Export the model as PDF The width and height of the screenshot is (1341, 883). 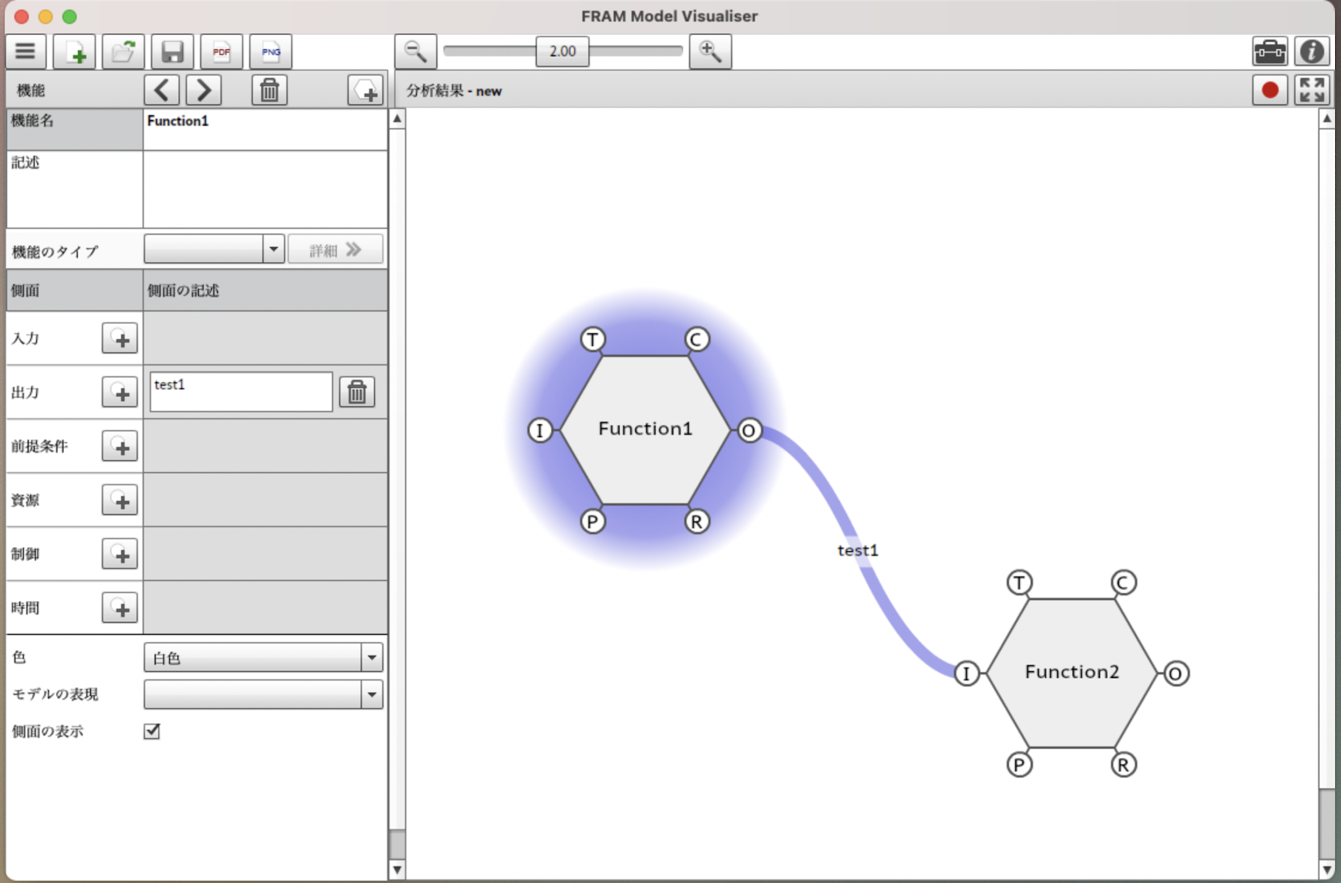coord(221,52)
